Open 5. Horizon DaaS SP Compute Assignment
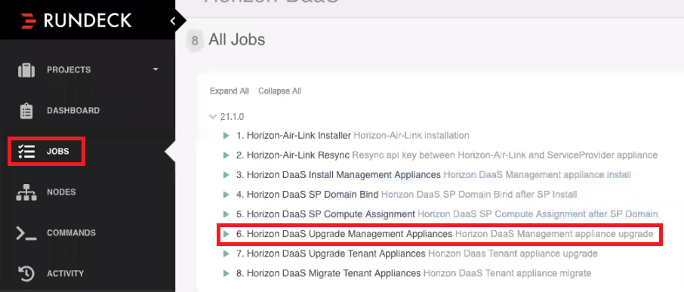 point(325,214)
